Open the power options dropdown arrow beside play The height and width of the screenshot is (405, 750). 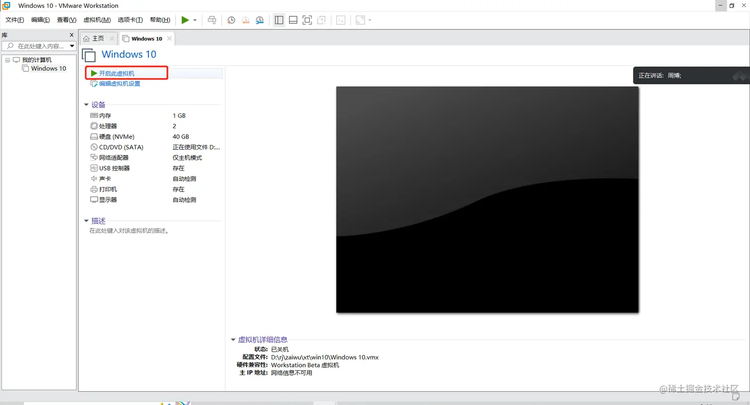tap(195, 20)
